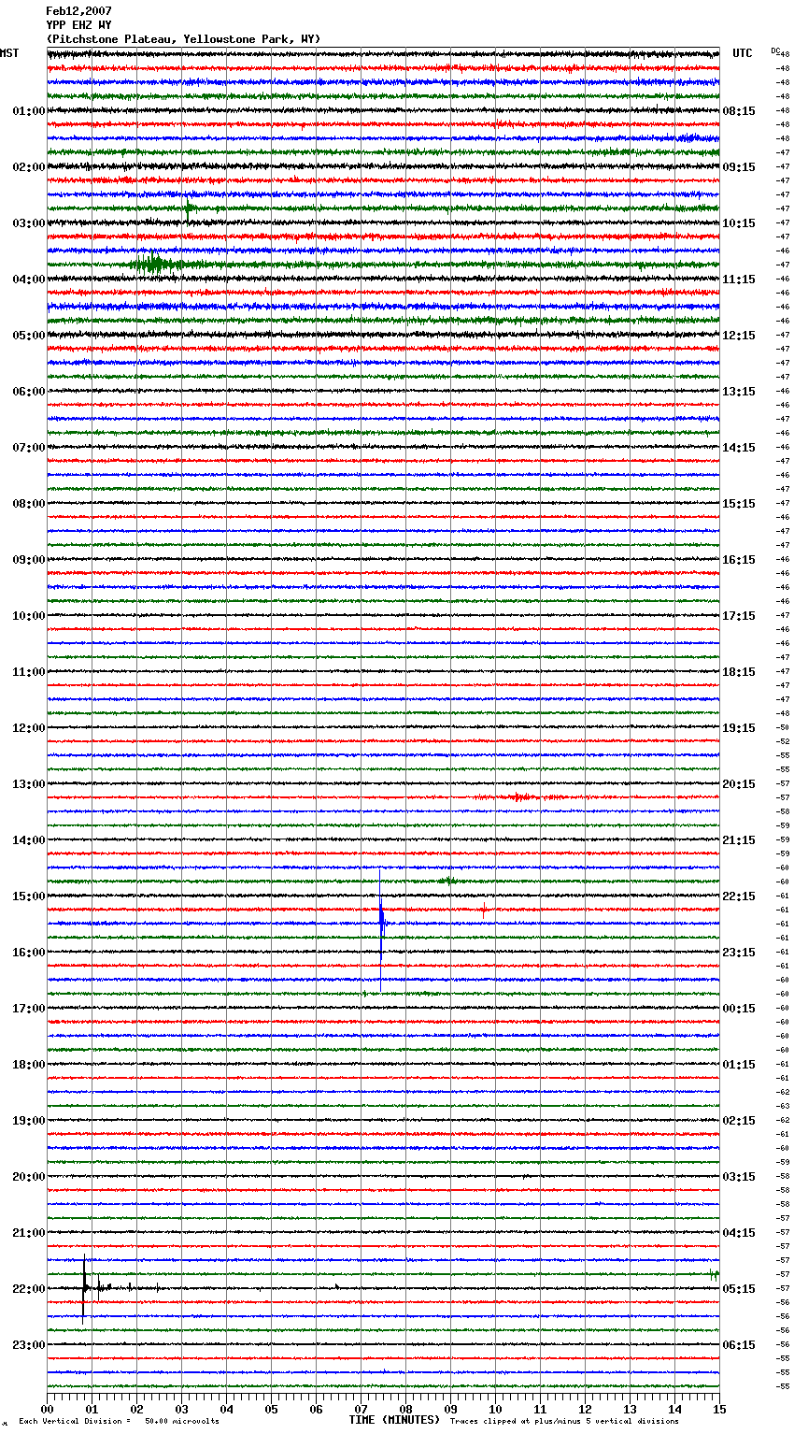Click the 02:15 UTC time label

pos(739,1121)
